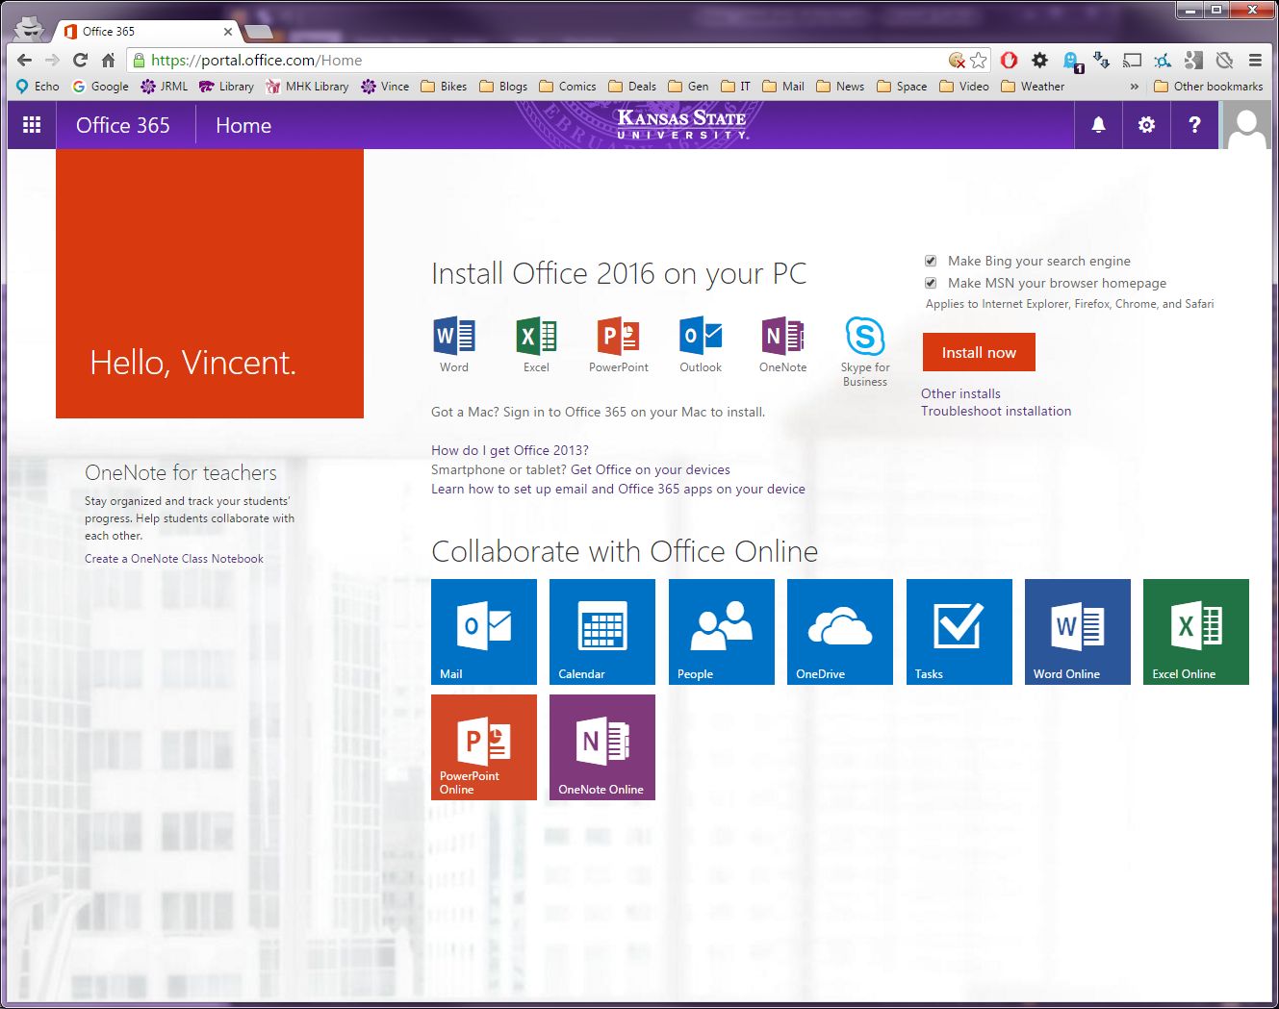Click the Hello, Vincent red tile
Screen dimensions: 1279x1009
(x=210, y=284)
